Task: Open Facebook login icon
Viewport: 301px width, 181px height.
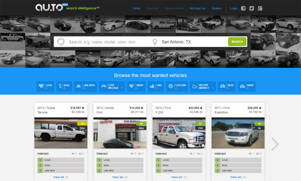Action: click(243, 8)
